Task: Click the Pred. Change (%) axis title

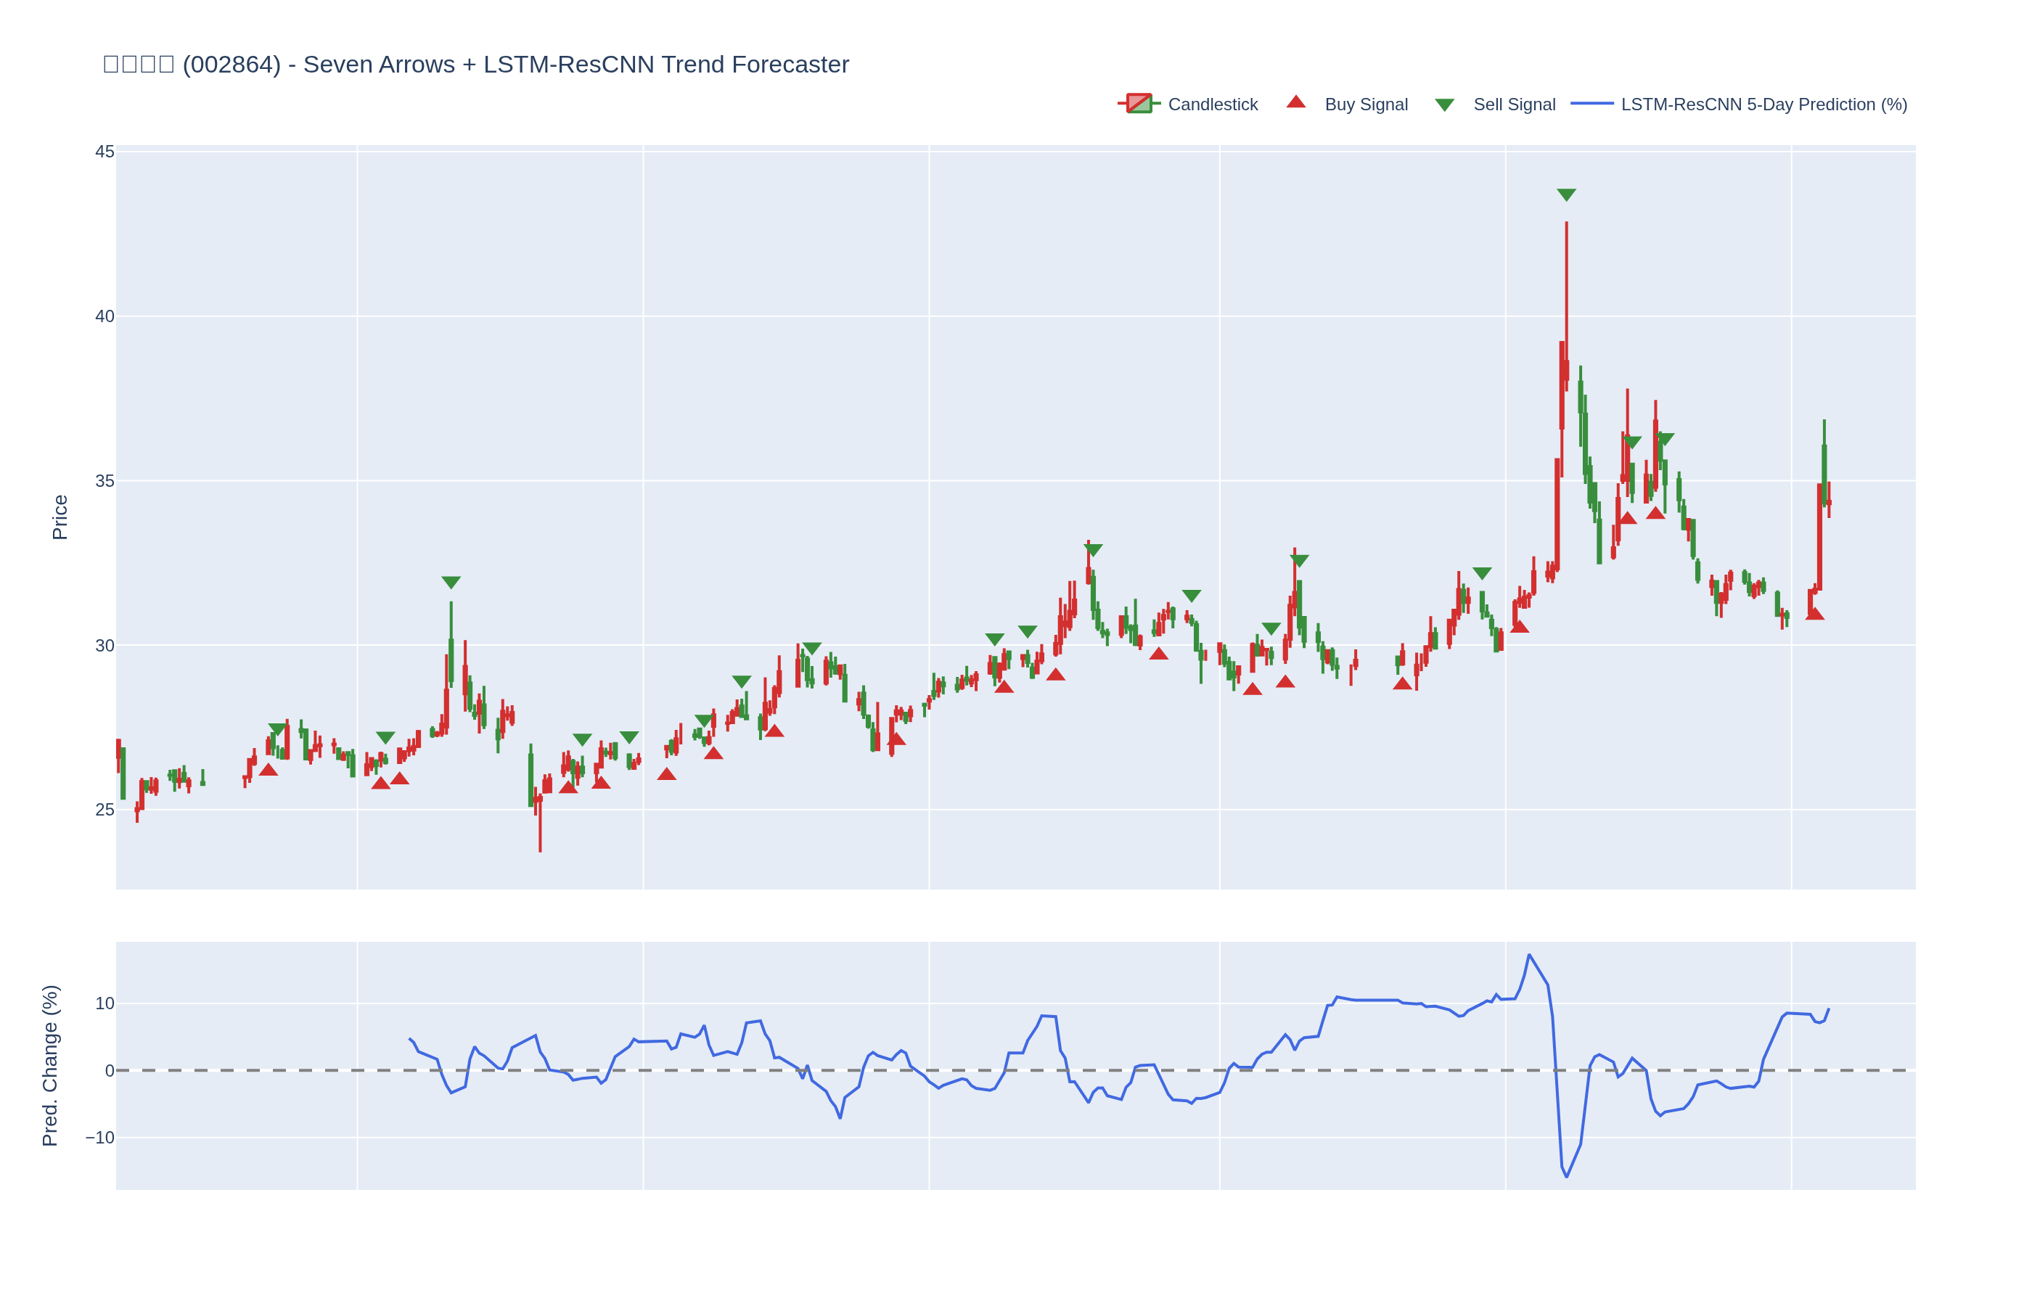Action: [x=50, y=1065]
